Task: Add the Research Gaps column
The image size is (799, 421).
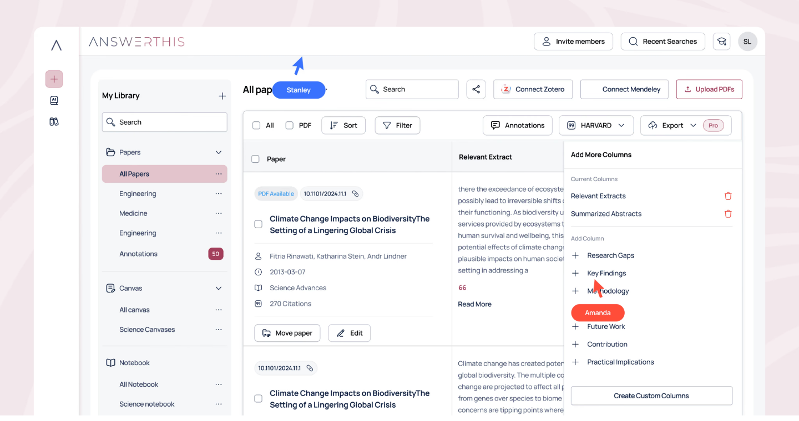Action: click(575, 255)
